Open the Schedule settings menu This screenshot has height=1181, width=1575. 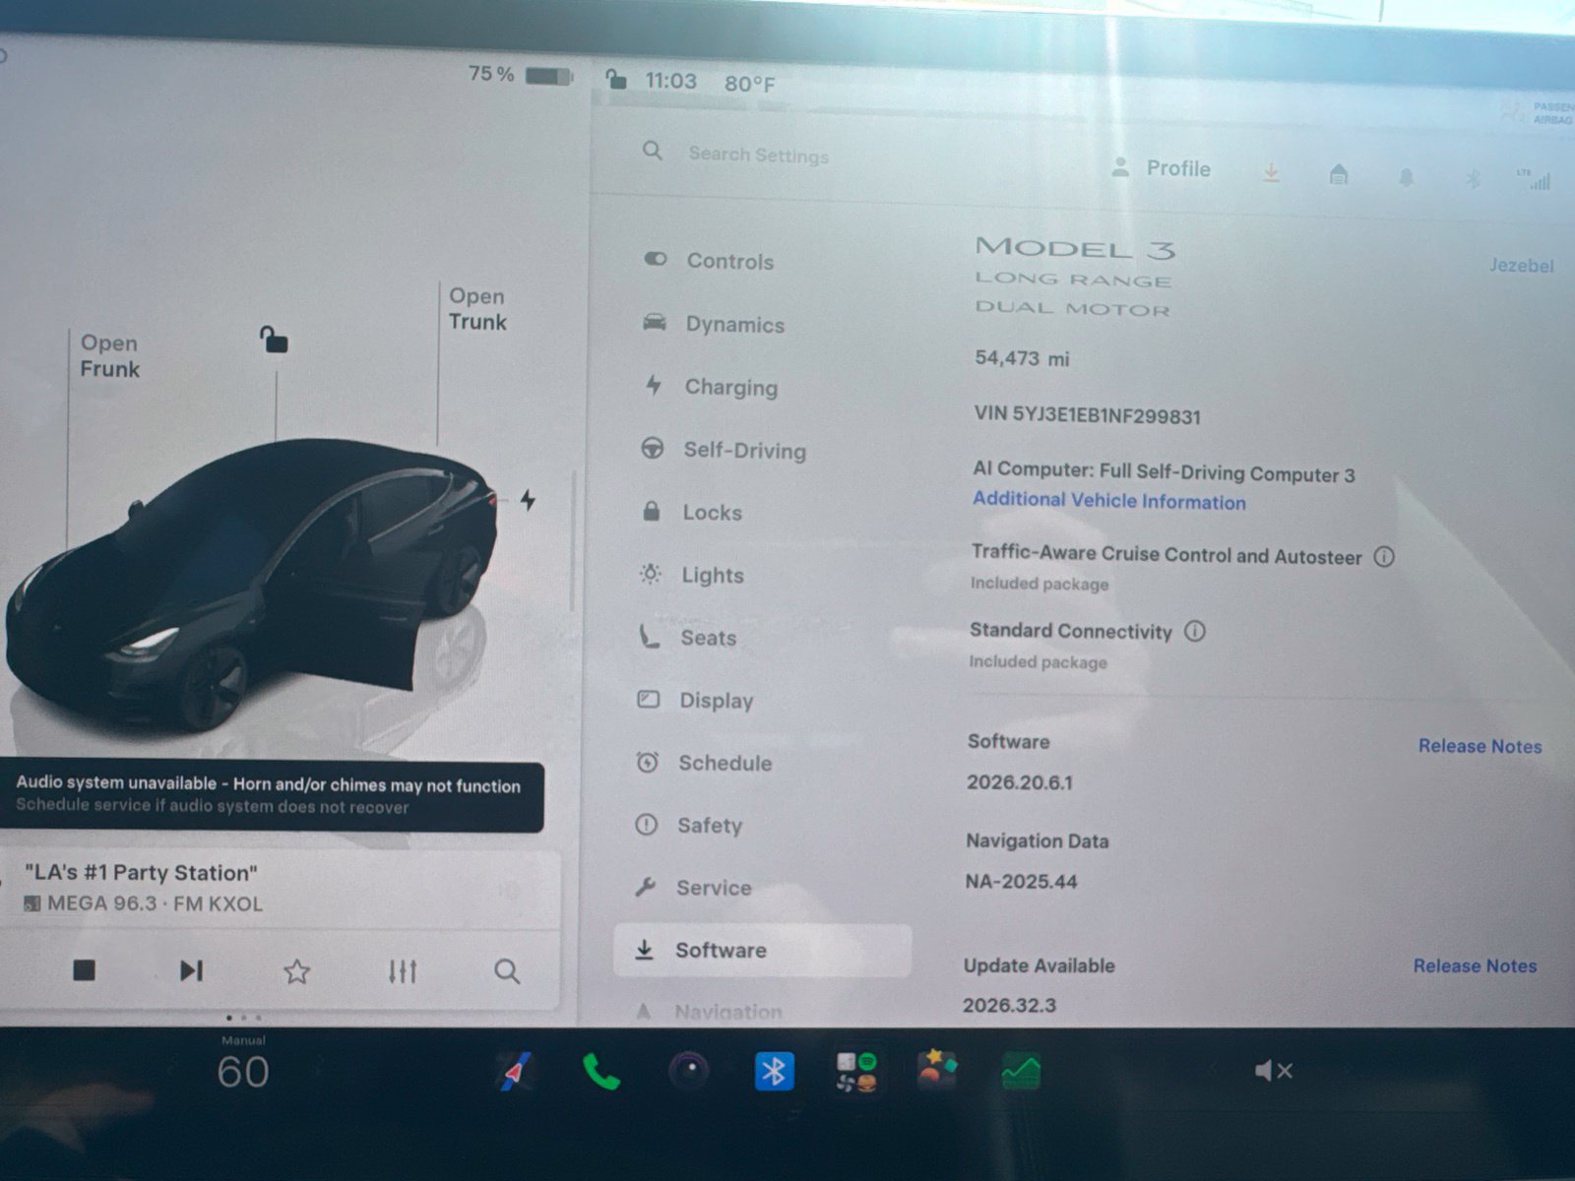(x=704, y=763)
